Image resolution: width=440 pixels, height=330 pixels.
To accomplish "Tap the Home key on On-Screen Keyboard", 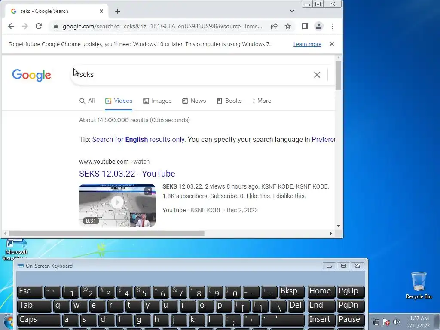I will [321, 292].
